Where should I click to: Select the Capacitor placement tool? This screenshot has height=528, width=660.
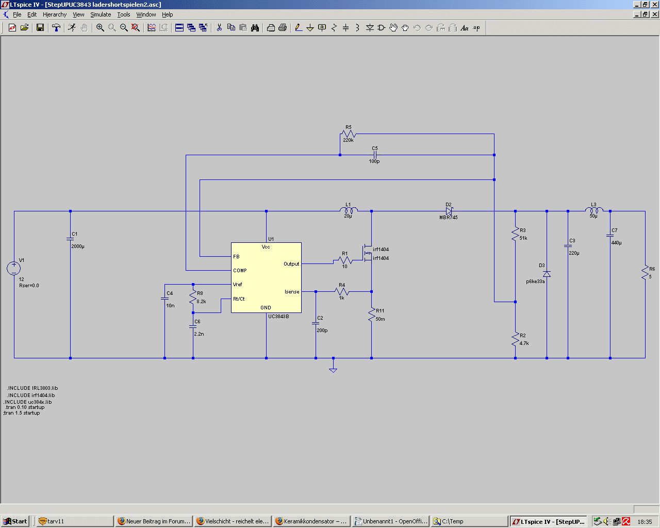click(x=345, y=28)
